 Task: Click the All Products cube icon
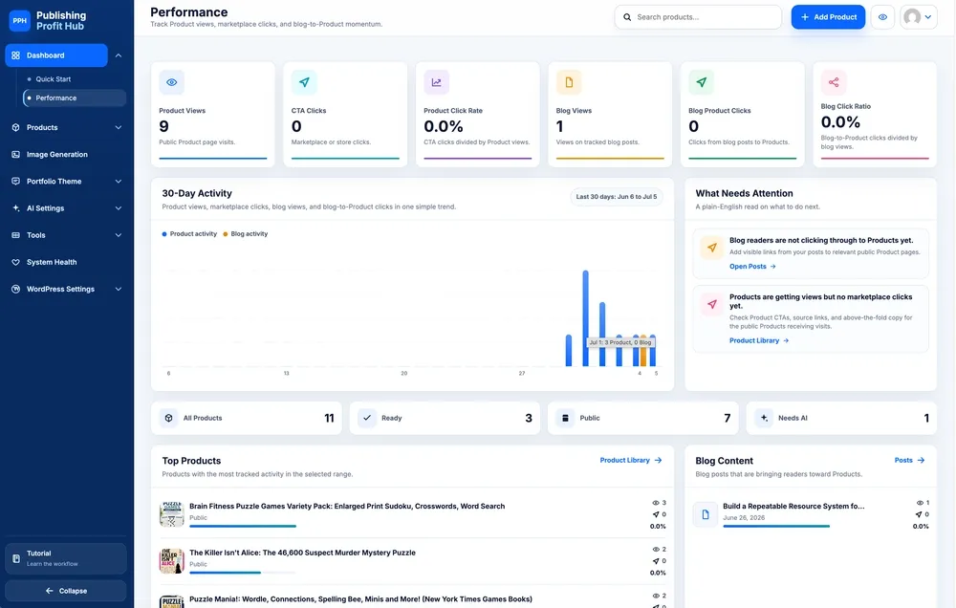point(169,418)
